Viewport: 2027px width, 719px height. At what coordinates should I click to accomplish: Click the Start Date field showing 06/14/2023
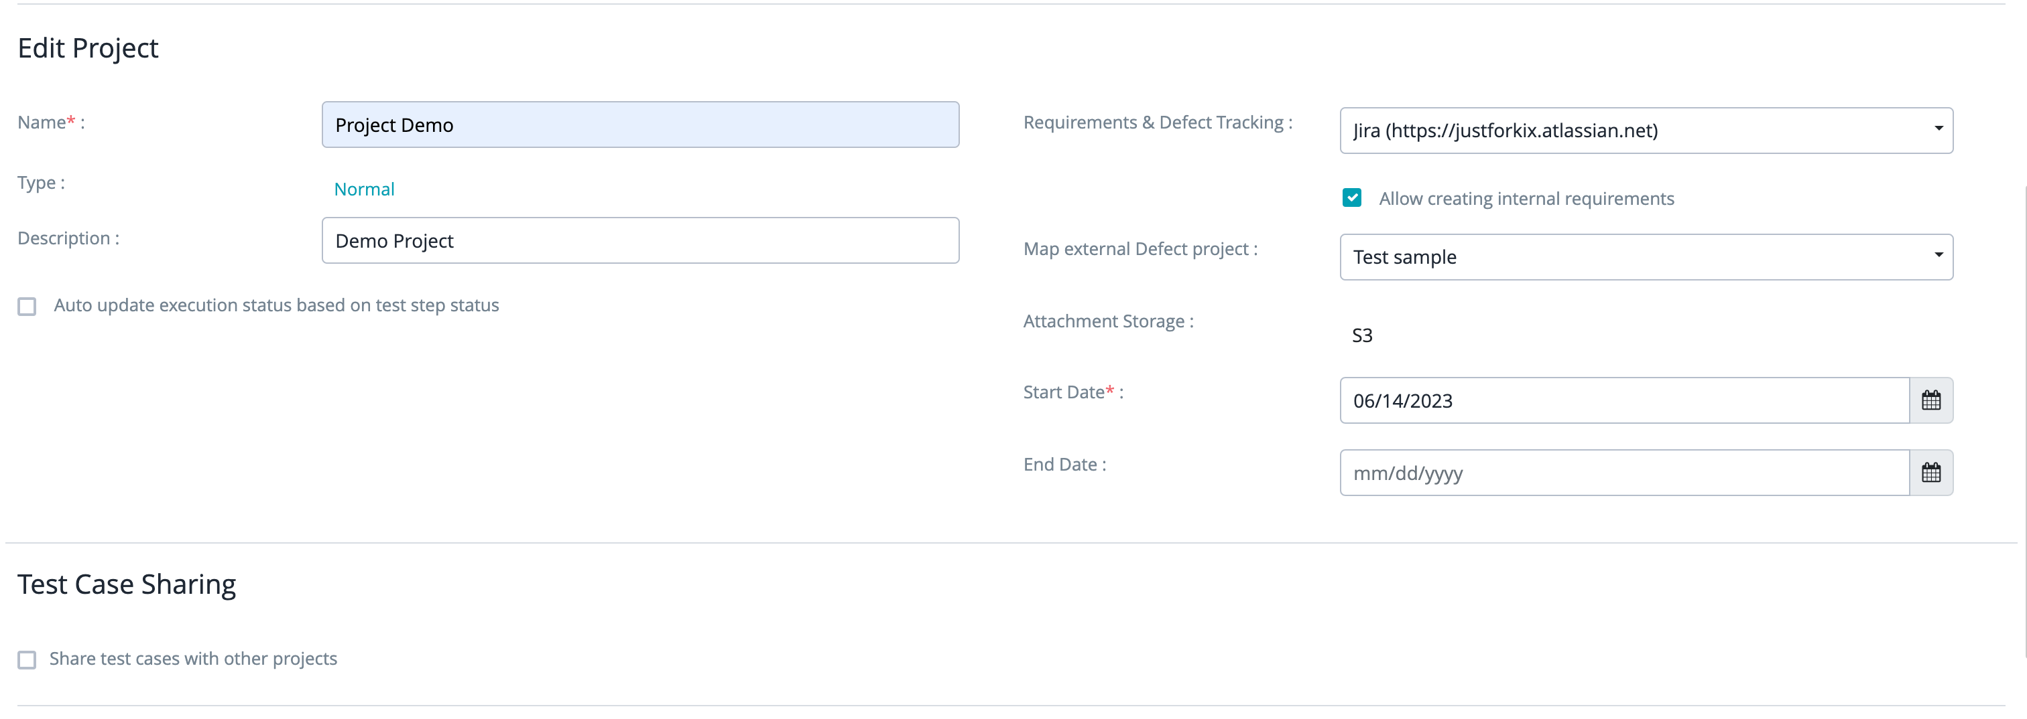1623,401
